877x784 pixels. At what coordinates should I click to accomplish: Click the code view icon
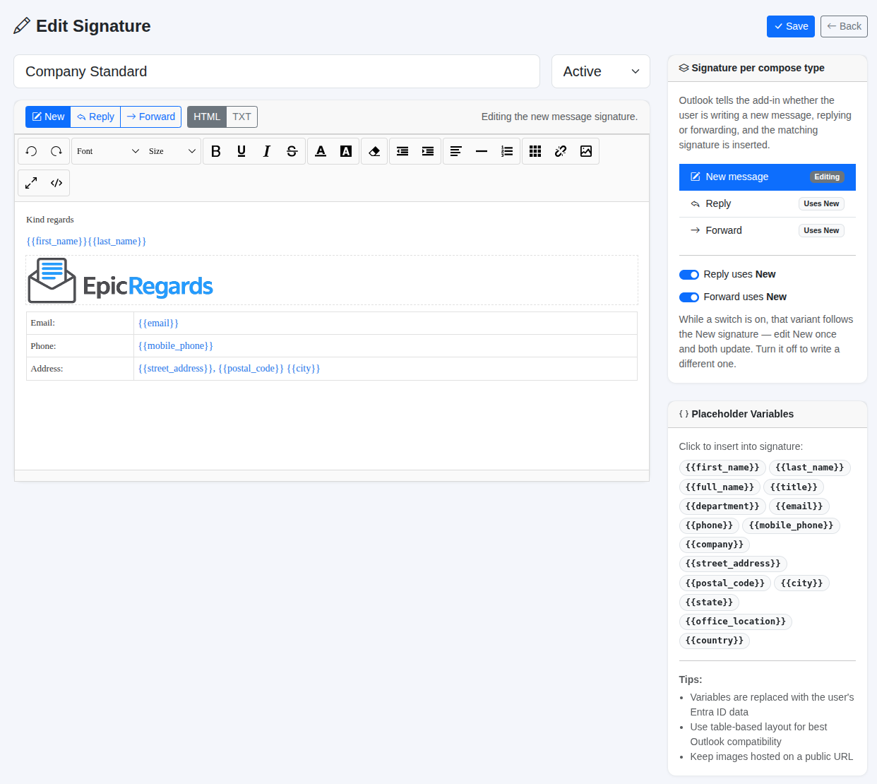coord(56,183)
